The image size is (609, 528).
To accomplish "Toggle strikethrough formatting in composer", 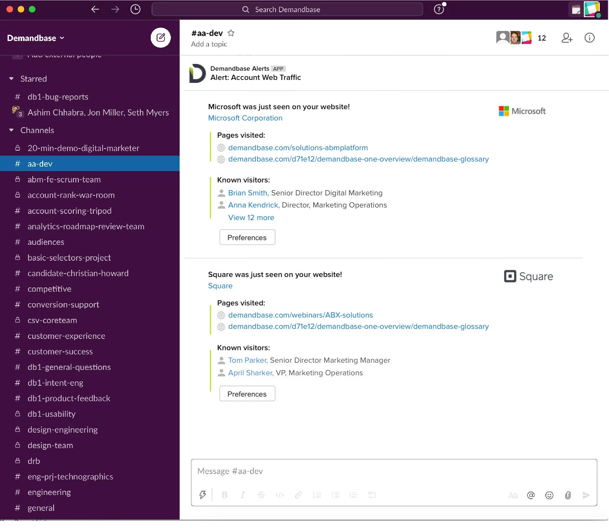I will [x=261, y=495].
